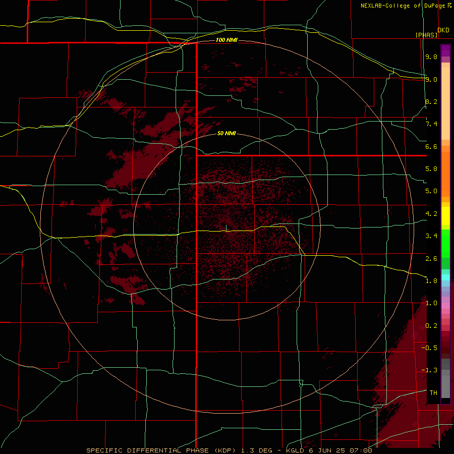
Task: Click the cyan segment of the color bar
Action: tap(445, 277)
